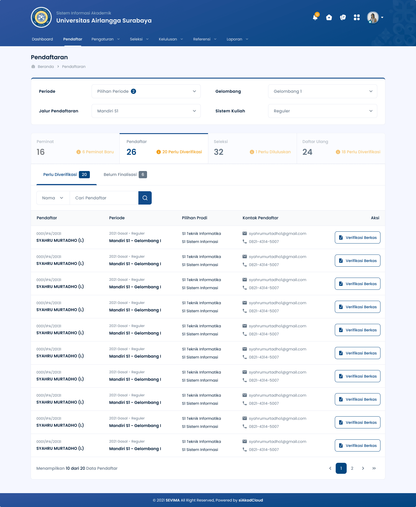
Task: Click info icon beside 18 Perlu Diverifikasi
Action: click(x=338, y=152)
